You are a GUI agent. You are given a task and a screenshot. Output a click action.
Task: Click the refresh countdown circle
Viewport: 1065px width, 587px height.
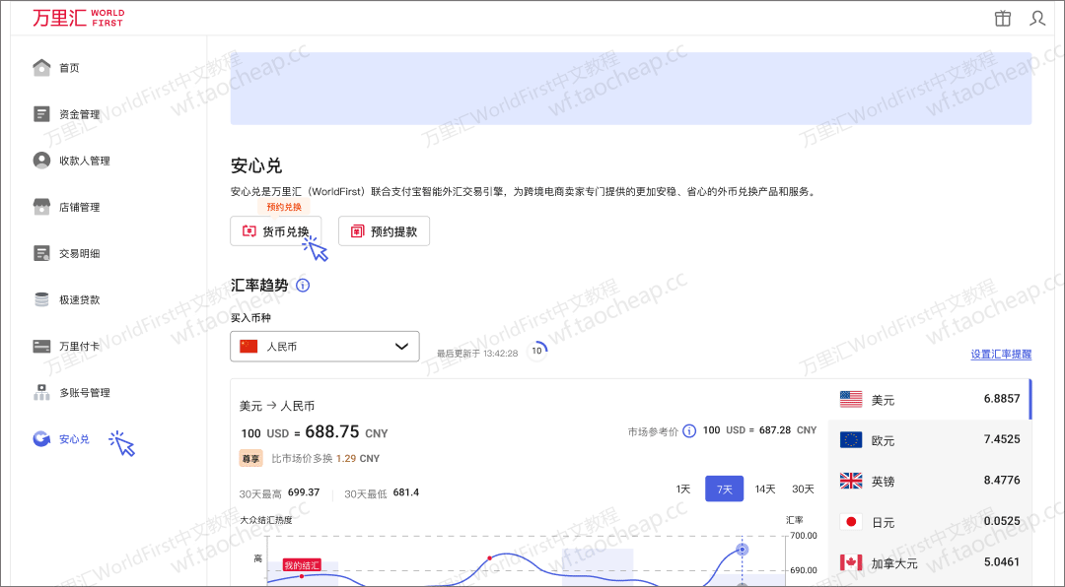coord(537,351)
